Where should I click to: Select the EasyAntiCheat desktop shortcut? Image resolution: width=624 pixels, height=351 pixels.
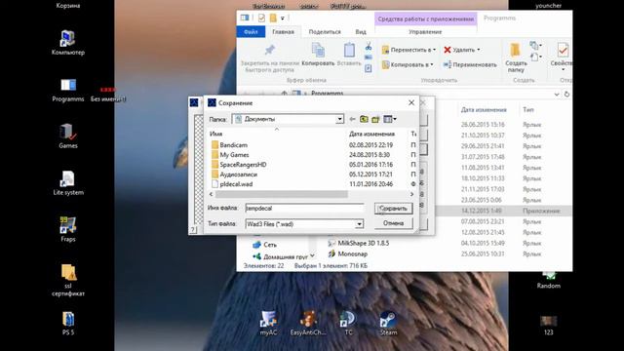(308, 323)
